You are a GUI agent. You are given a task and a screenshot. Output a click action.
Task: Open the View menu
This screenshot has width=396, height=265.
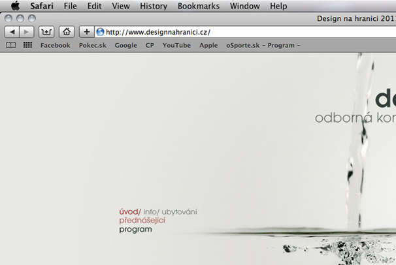pyautogui.click(x=120, y=6)
